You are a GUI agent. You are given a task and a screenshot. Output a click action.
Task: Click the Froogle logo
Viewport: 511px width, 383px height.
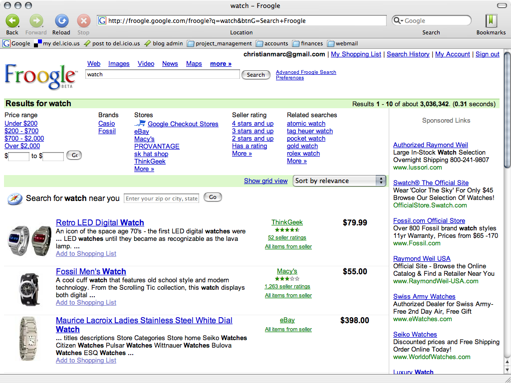coord(41,76)
